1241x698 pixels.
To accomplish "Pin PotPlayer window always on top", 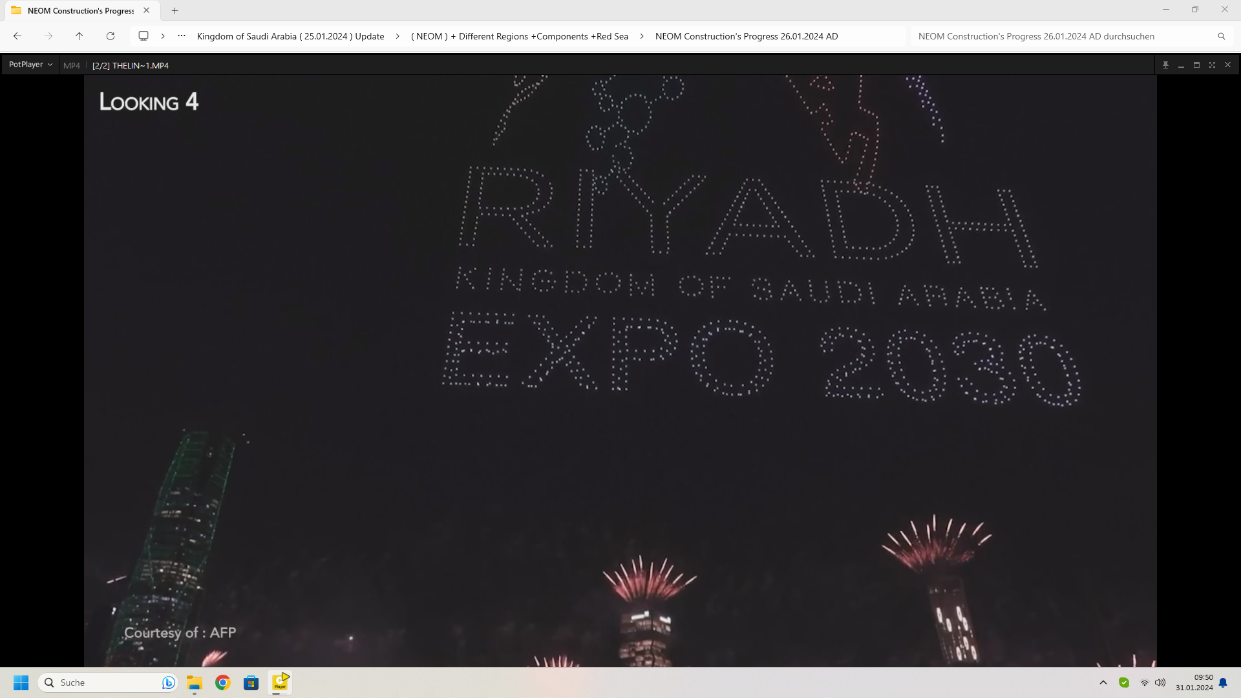I will 1166,65.
